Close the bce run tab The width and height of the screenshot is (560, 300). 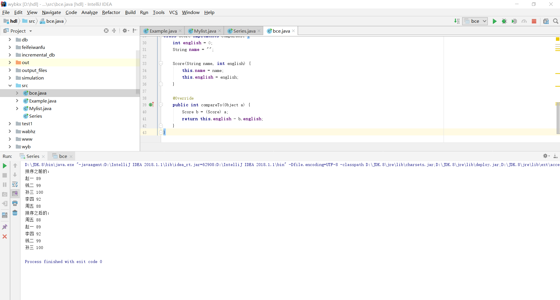pyautogui.click(x=71, y=156)
